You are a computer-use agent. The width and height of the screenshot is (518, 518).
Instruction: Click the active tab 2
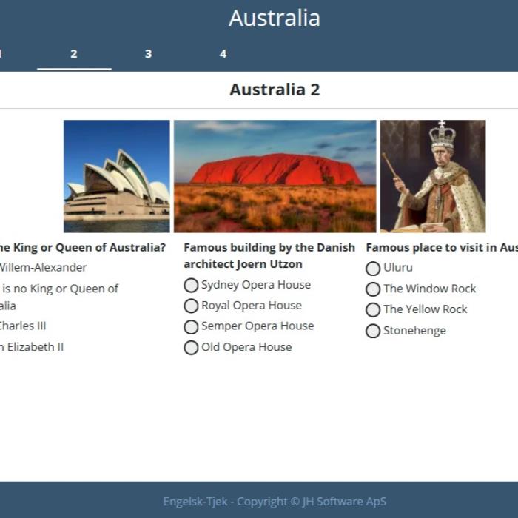(x=74, y=54)
